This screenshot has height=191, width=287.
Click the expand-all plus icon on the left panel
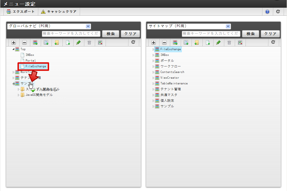[13, 42]
